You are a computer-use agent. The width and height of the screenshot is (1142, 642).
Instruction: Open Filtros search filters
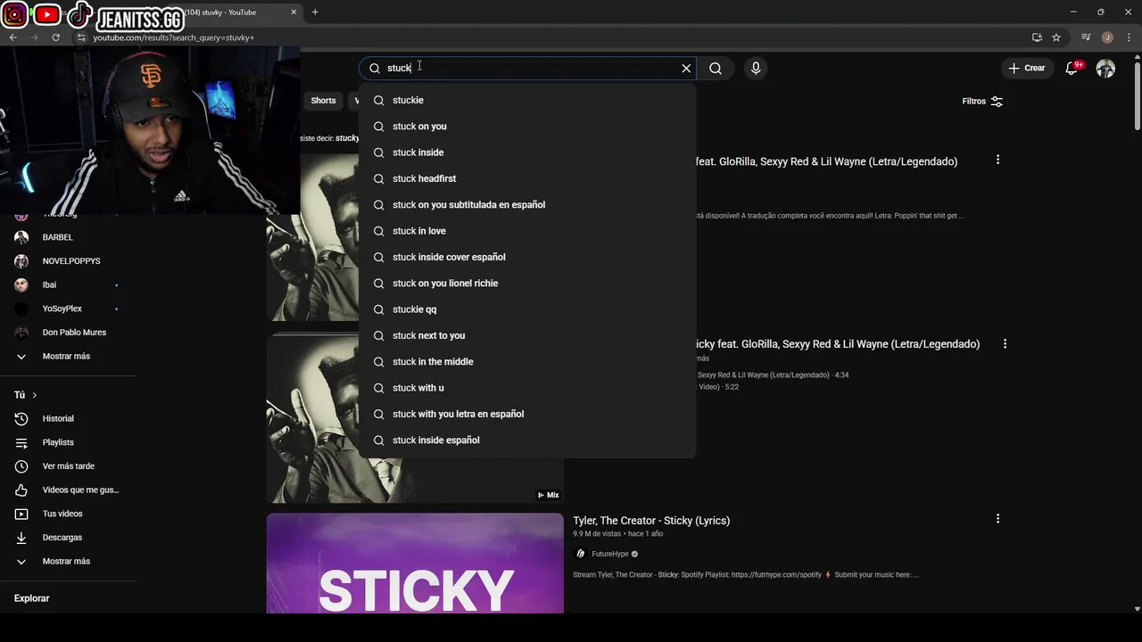982,101
